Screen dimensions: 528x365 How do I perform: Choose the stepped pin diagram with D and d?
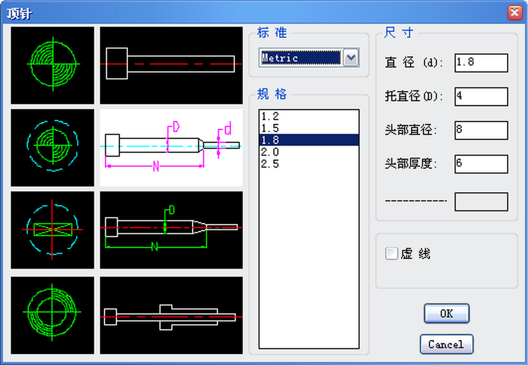171,147
